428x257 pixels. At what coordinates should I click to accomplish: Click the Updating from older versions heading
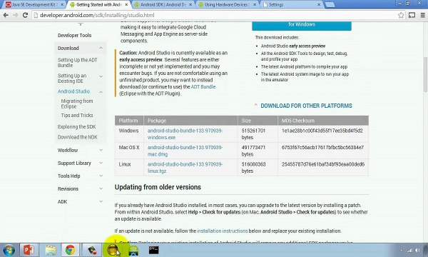158,187
